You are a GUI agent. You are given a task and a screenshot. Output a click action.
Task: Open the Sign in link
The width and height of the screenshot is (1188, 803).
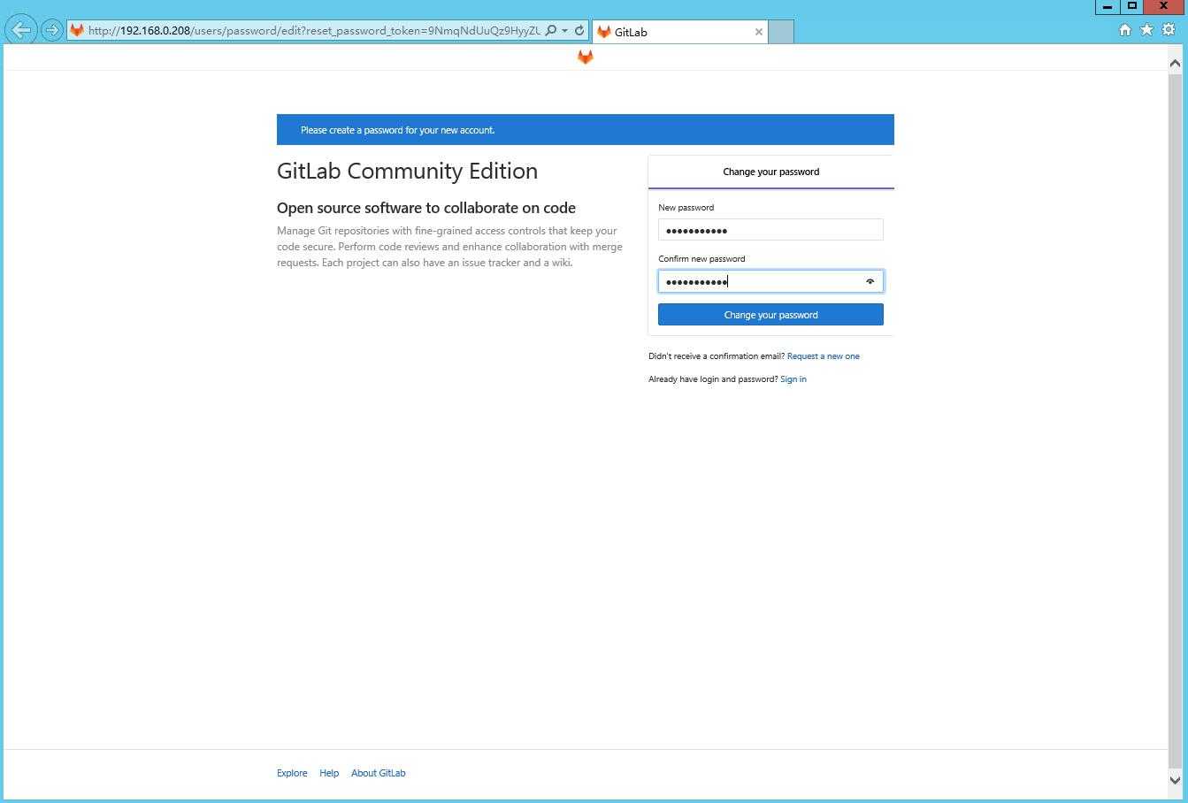click(x=793, y=379)
